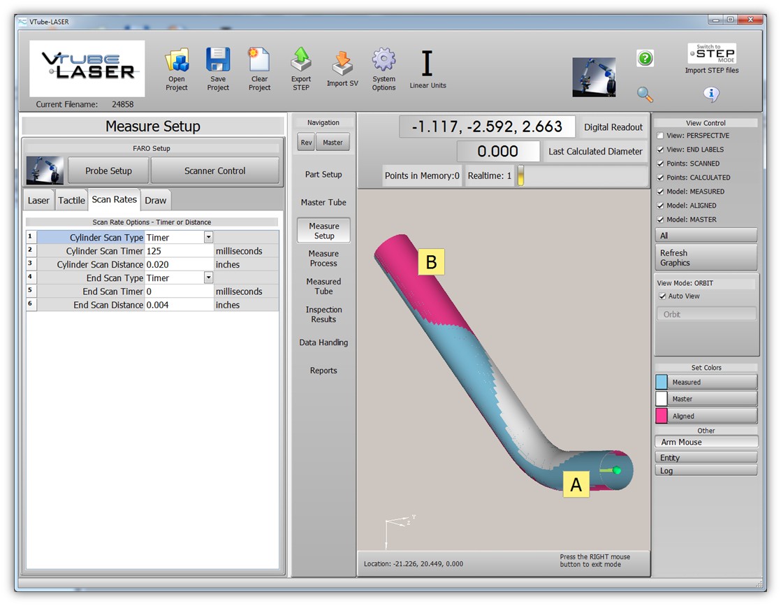Click the Linear Units icon

click(428, 64)
